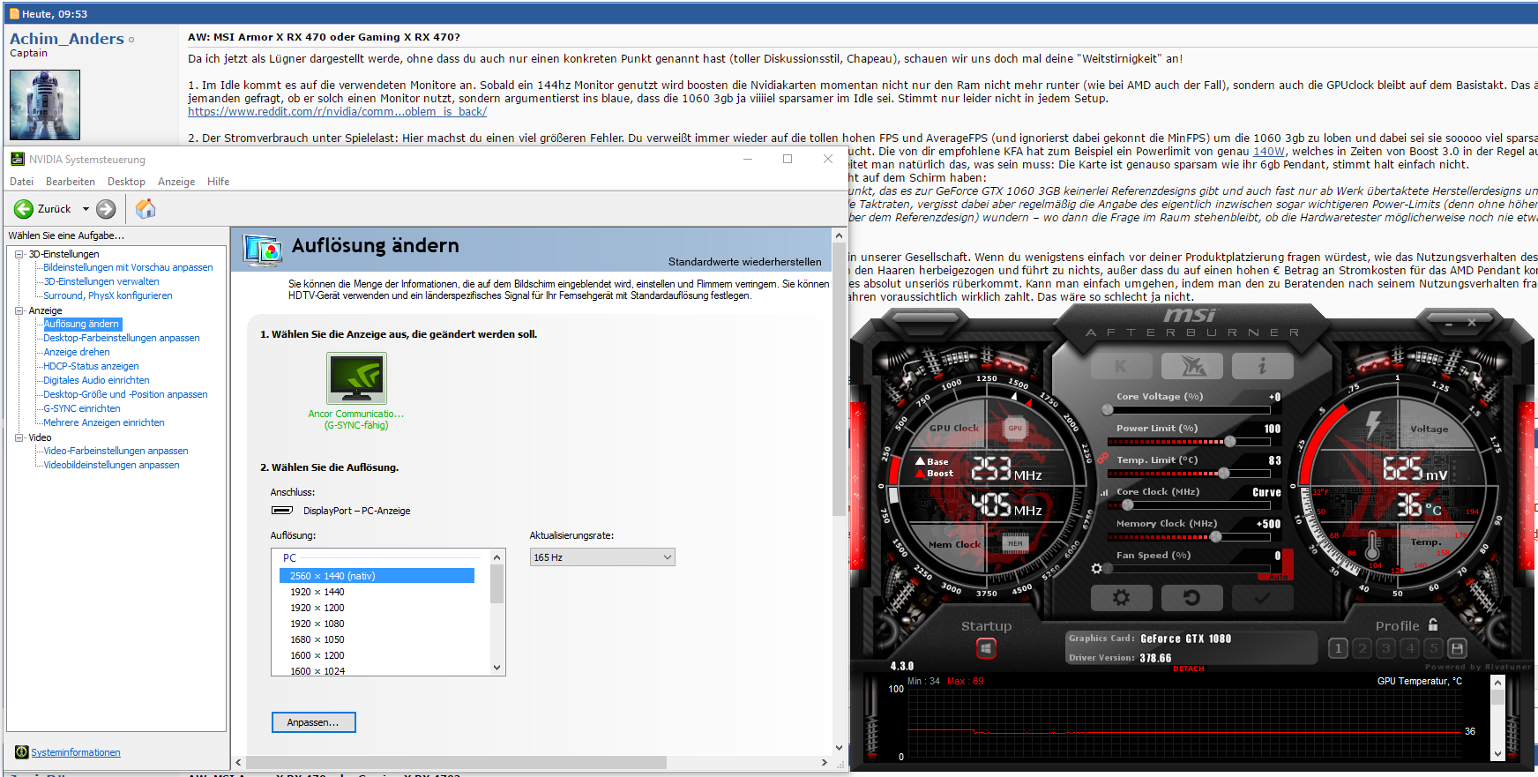Screen dimensions: 1538x777
Task: Collapse the Anzeige tree node
Action: pos(19,310)
